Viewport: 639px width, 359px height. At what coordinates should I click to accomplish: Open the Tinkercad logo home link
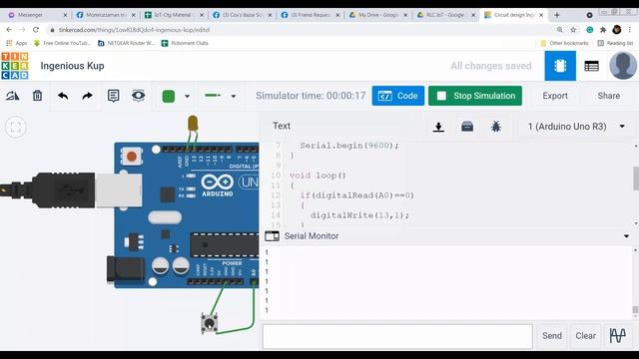tap(15, 66)
